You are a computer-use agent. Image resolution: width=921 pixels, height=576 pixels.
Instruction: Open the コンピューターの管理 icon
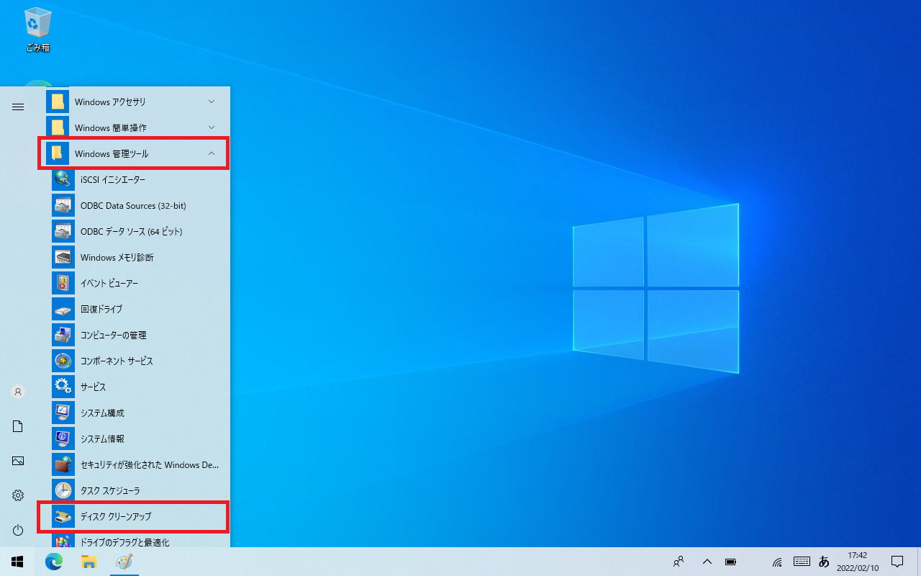pyautogui.click(x=63, y=335)
